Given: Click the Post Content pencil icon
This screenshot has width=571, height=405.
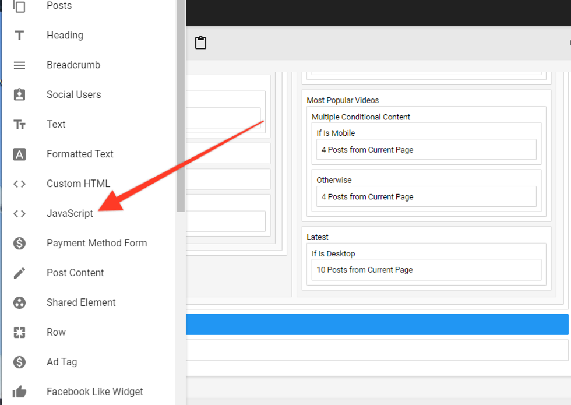Looking at the screenshot, I should [19, 273].
